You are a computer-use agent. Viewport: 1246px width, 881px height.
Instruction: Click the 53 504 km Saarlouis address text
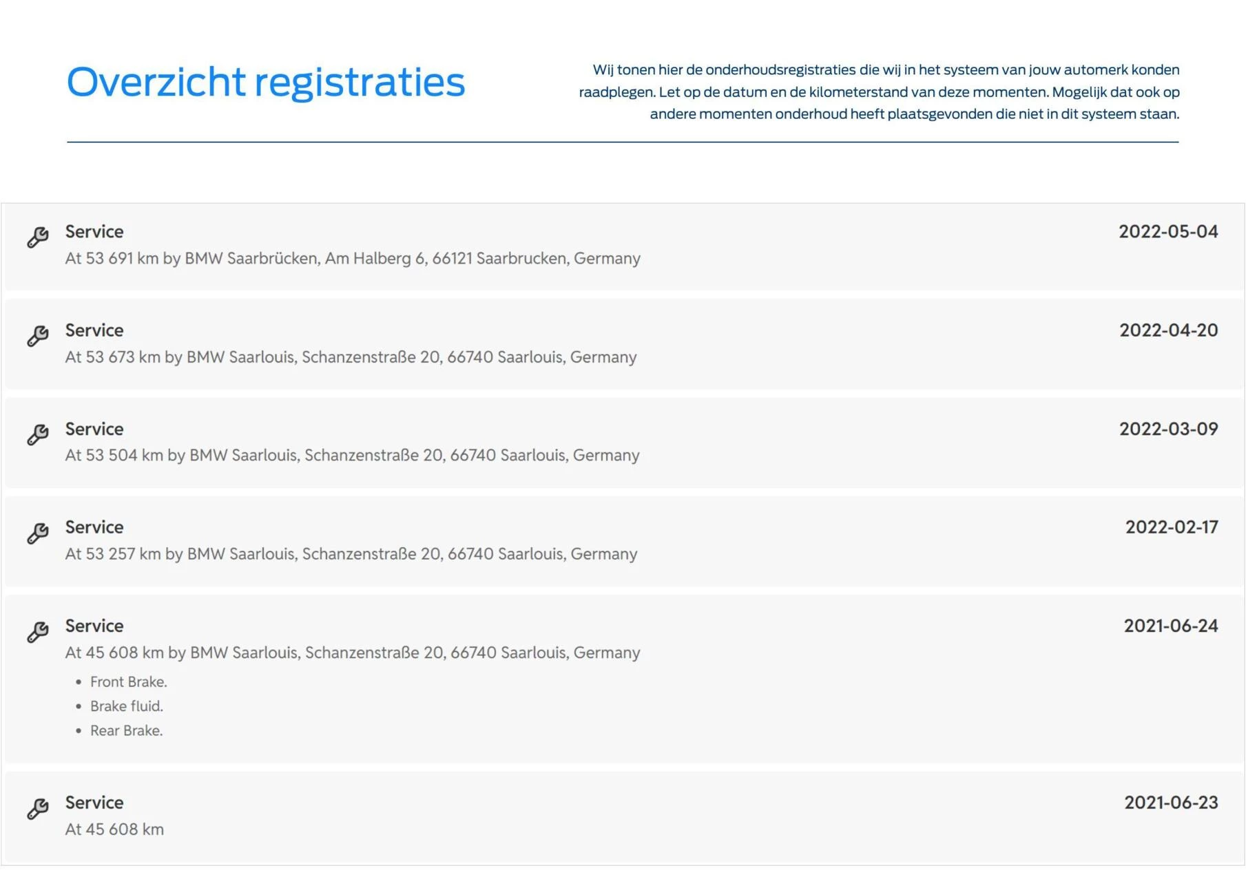point(353,456)
